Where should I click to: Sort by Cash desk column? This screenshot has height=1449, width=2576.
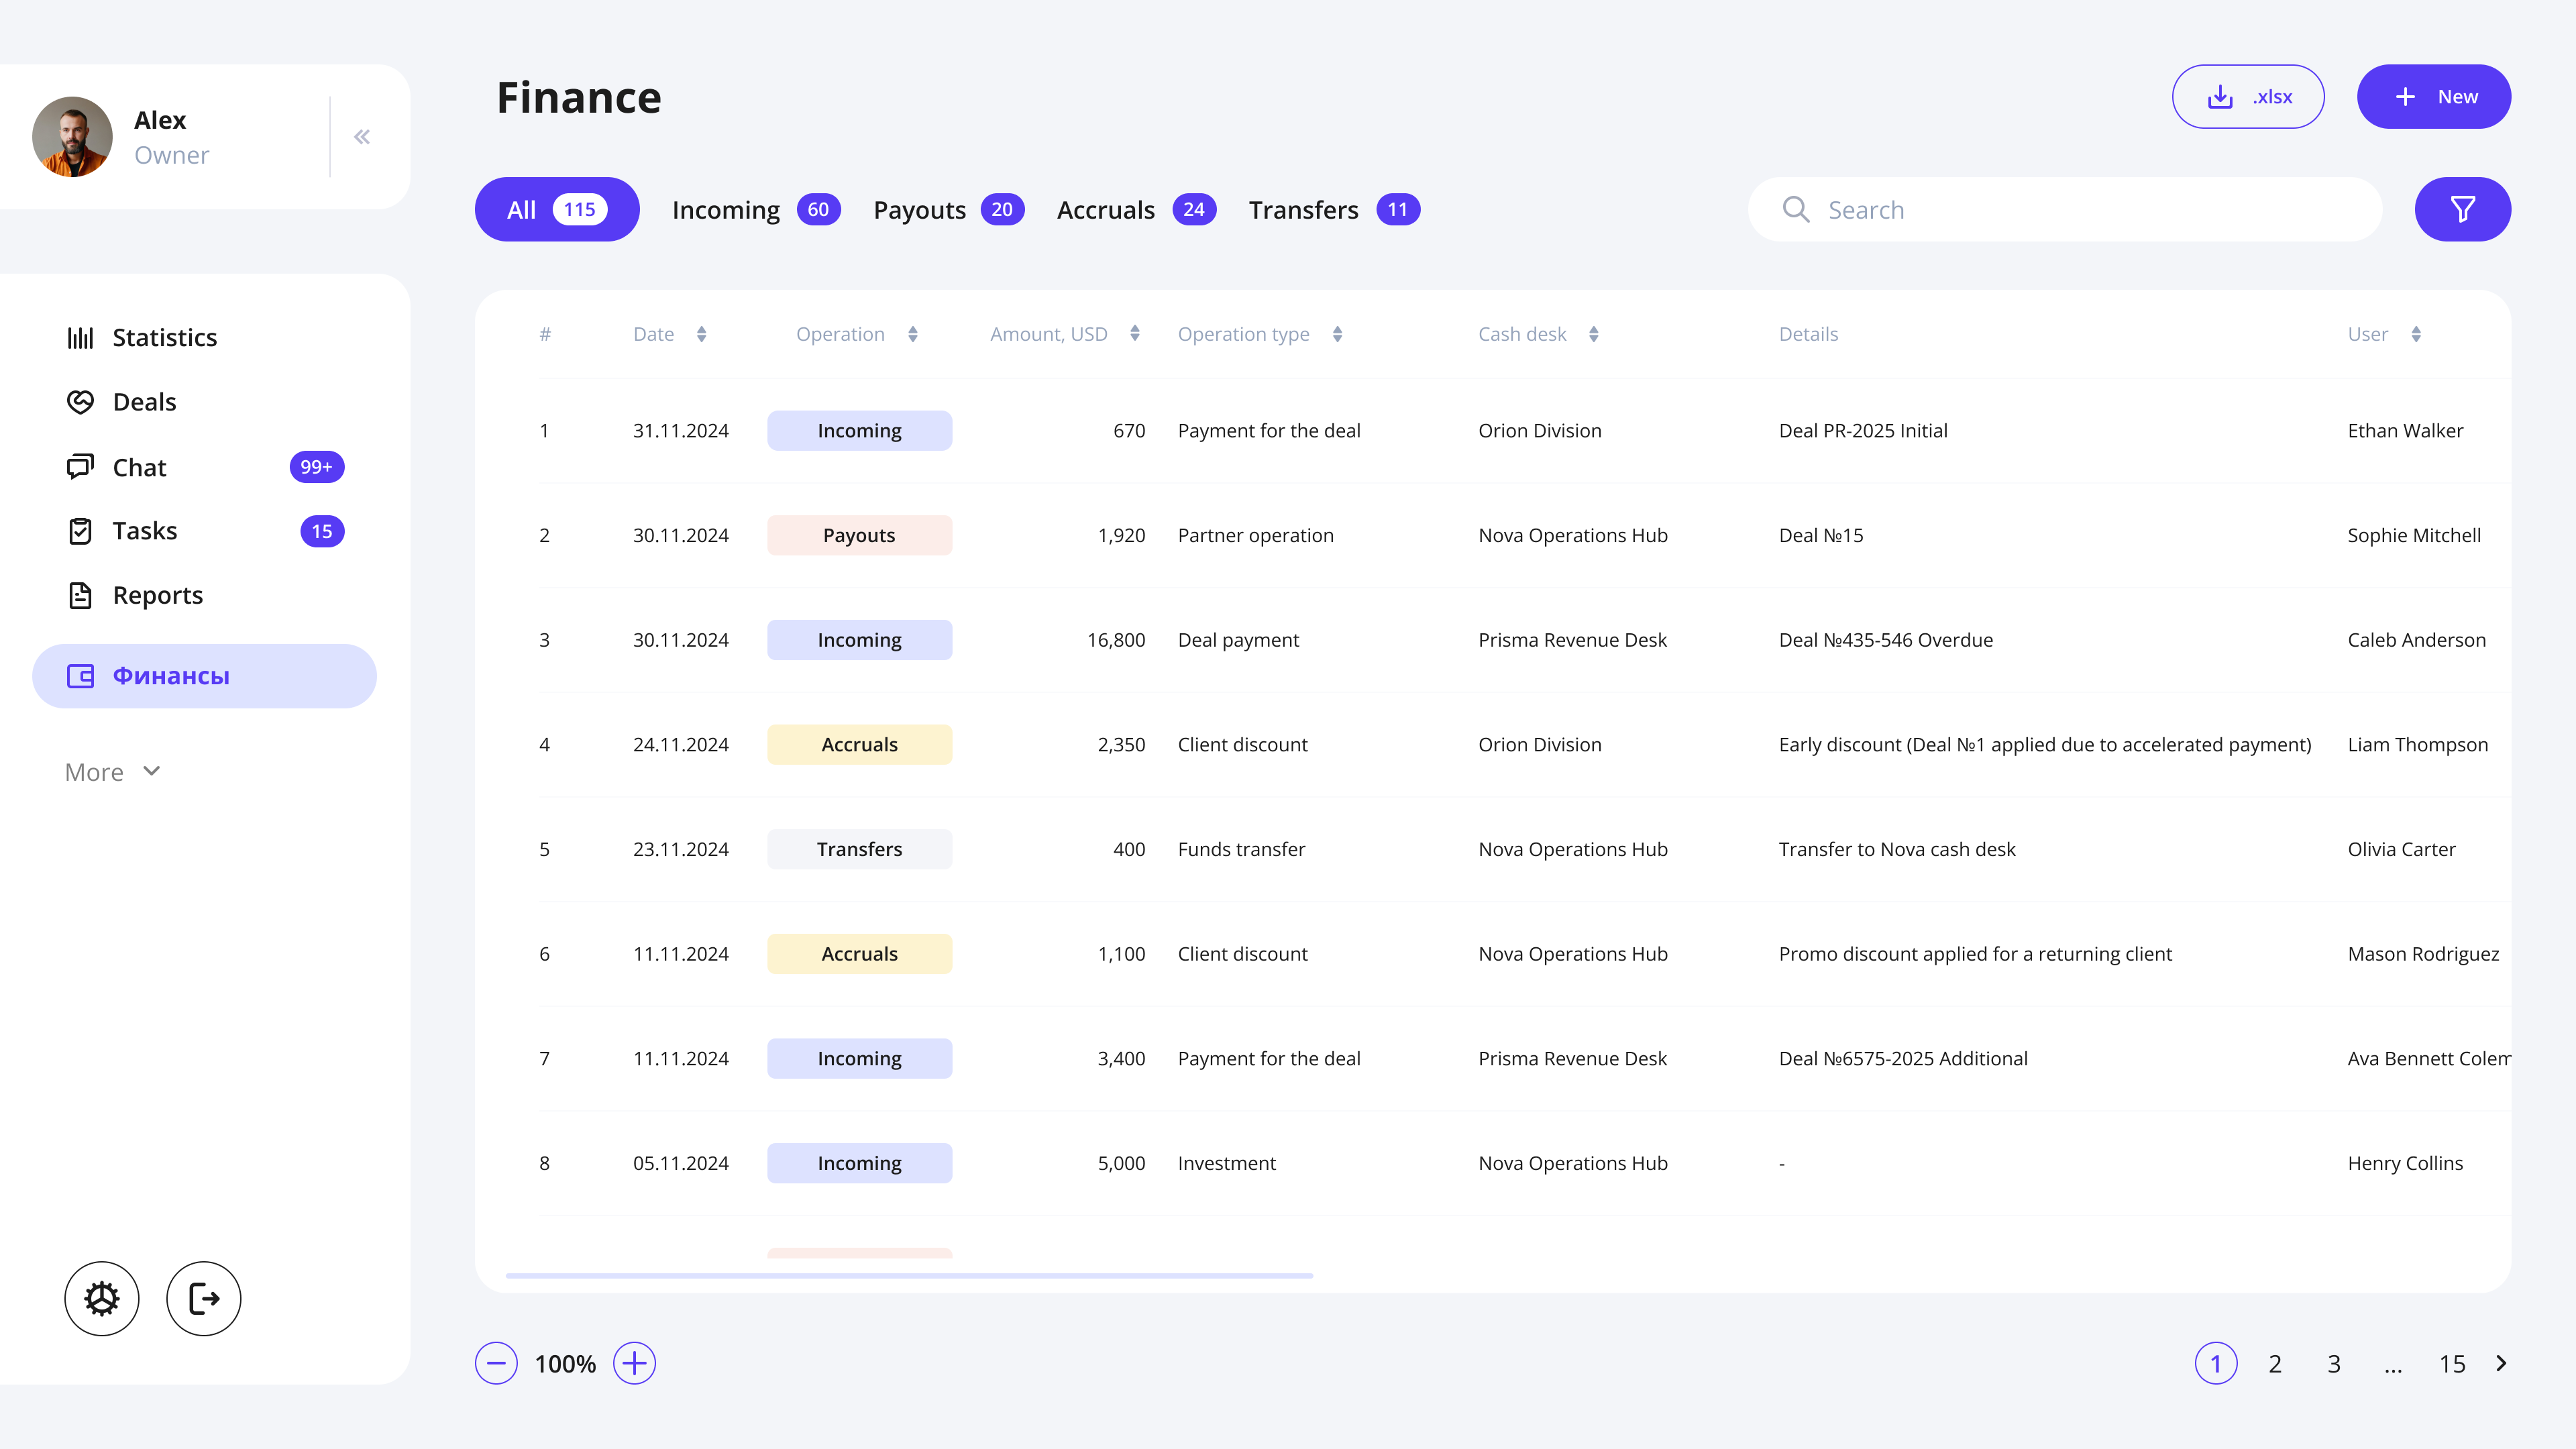coord(1593,334)
